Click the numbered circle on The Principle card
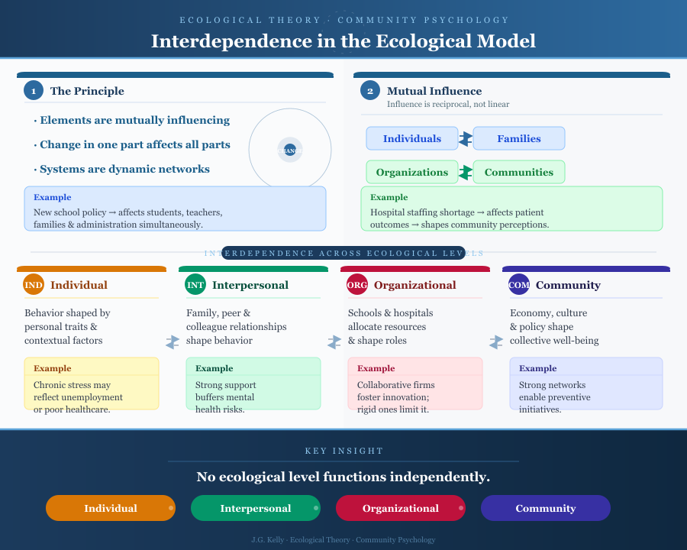The image size is (687, 550). [x=34, y=90]
